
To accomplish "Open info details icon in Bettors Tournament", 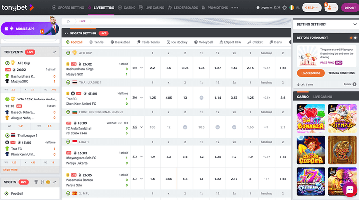I will [354, 84].
